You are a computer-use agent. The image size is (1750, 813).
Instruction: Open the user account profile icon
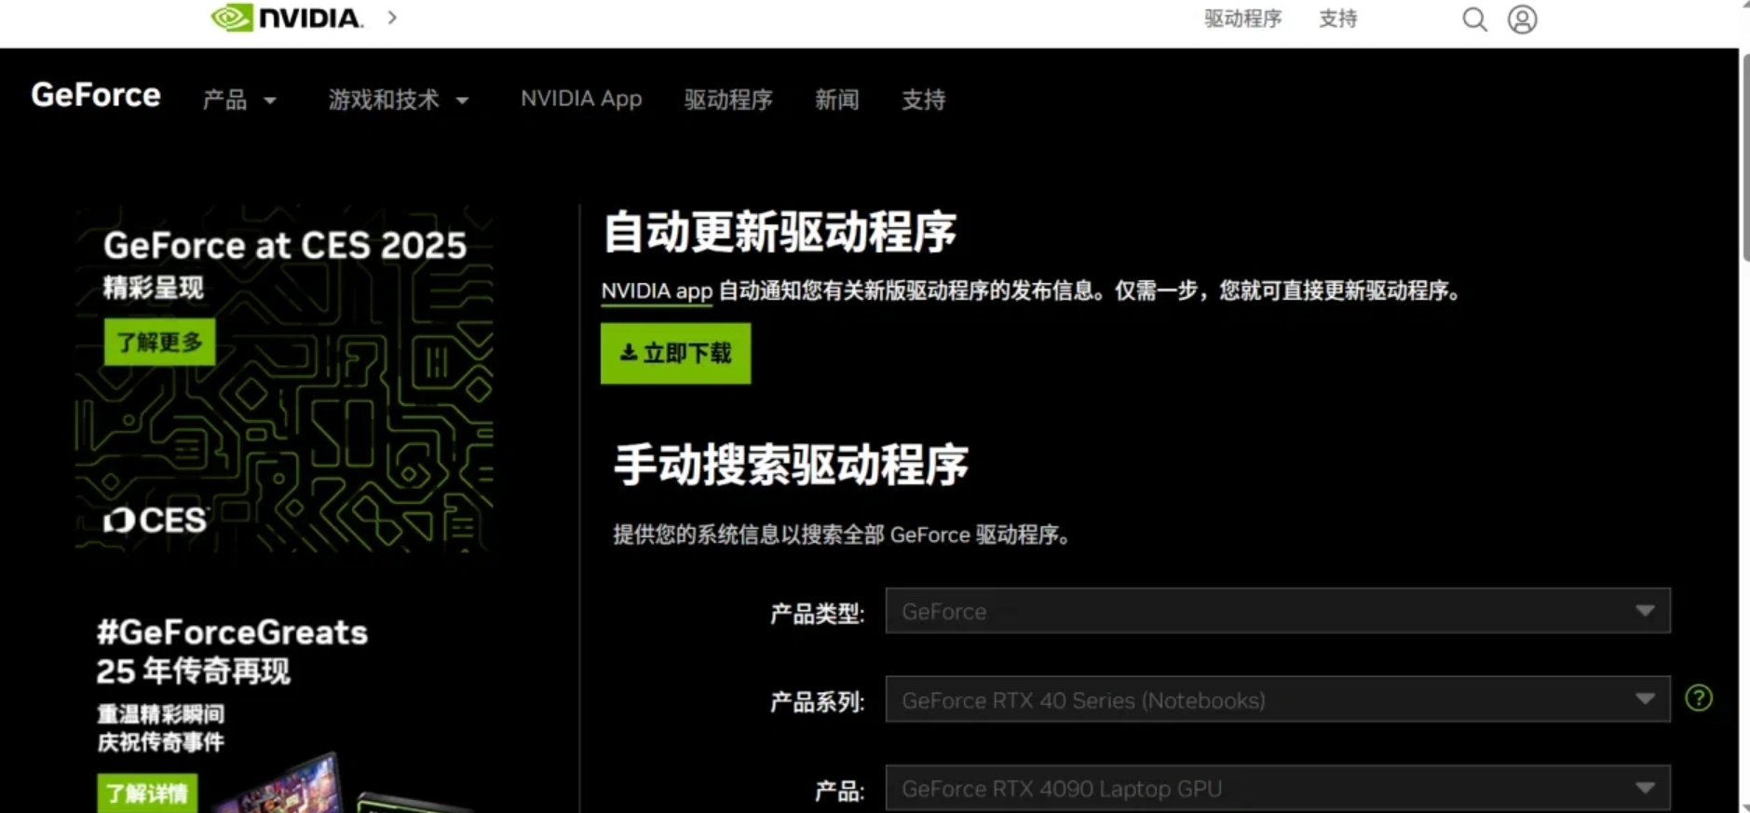pyautogui.click(x=1522, y=20)
